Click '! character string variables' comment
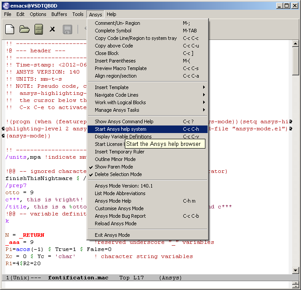This screenshot has width=301, height=290. (x=143, y=256)
